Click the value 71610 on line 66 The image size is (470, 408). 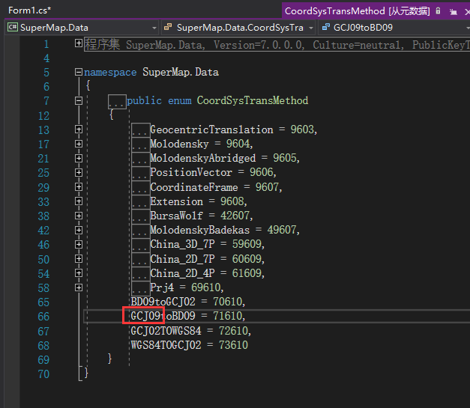(x=228, y=316)
